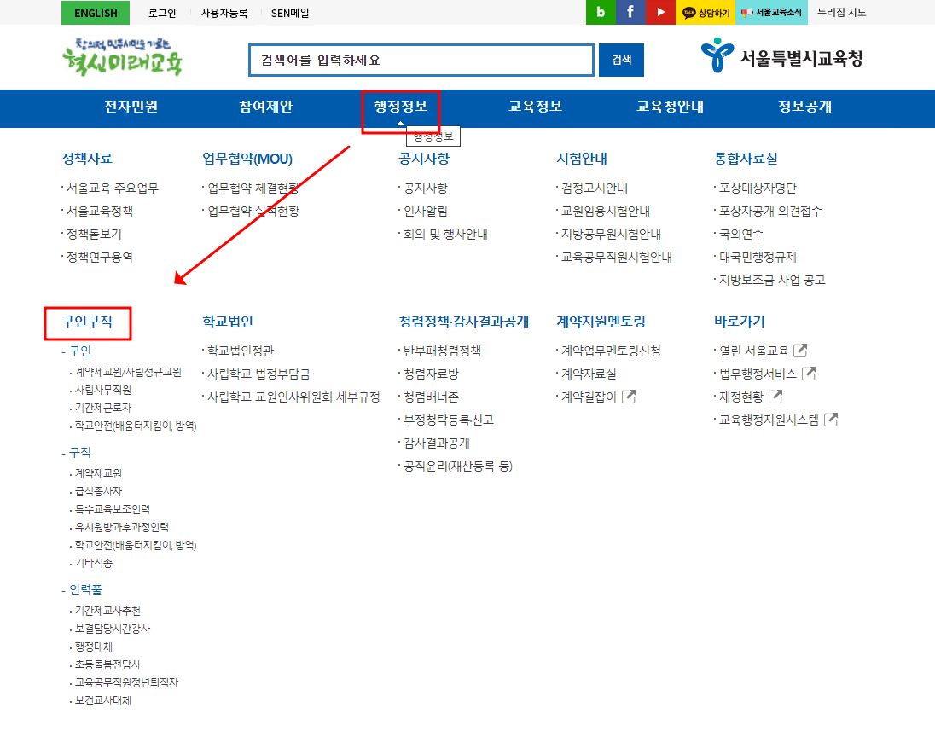Switch to the ENGLISH version

pyautogui.click(x=95, y=13)
